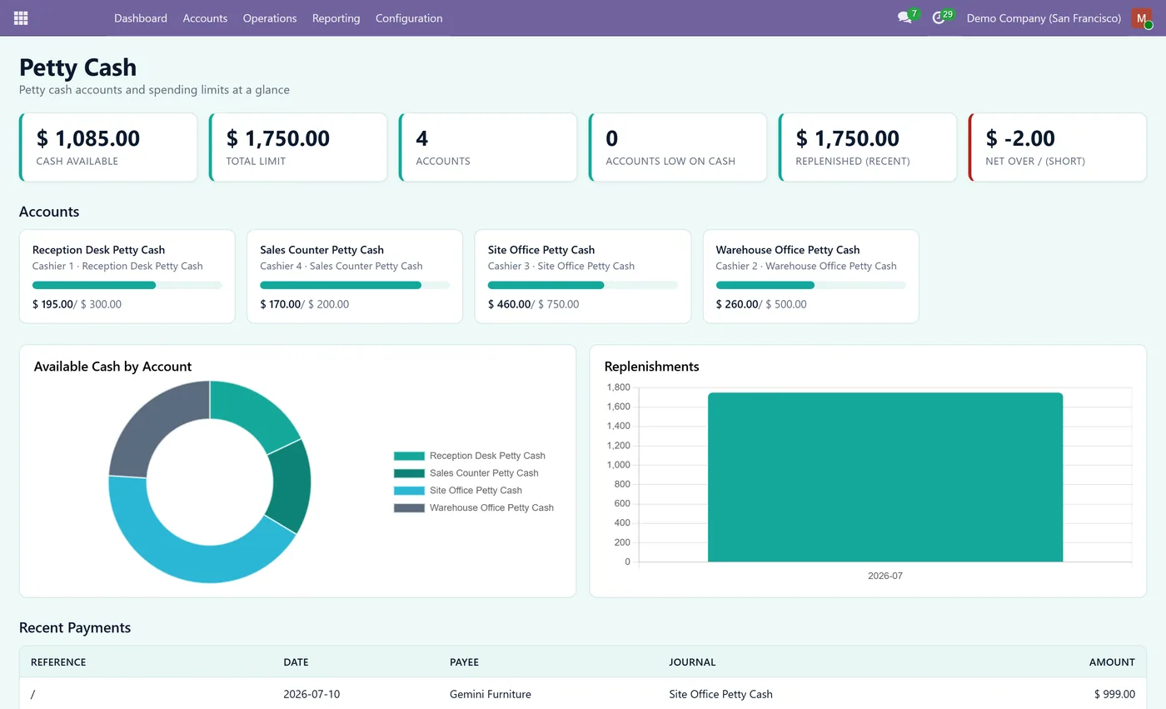The height and width of the screenshot is (709, 1166).
Task: Click the 'Recent Payments' section heading
Action: click(x=75, y=628)
